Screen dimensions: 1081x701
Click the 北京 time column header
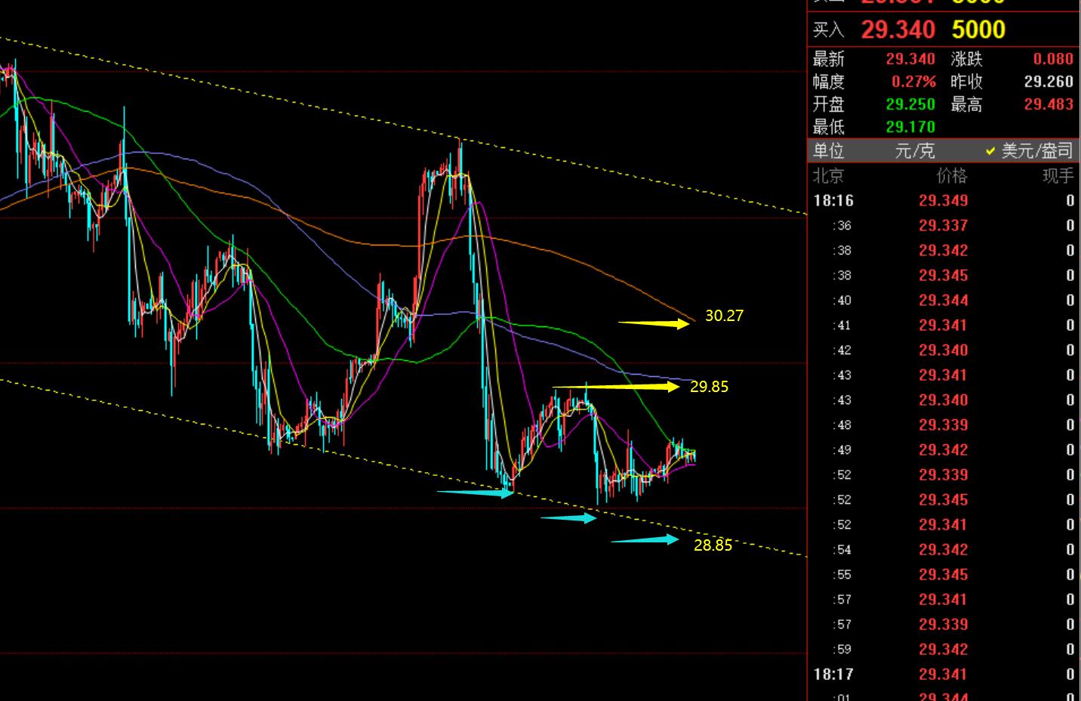[x=828, y=176]
